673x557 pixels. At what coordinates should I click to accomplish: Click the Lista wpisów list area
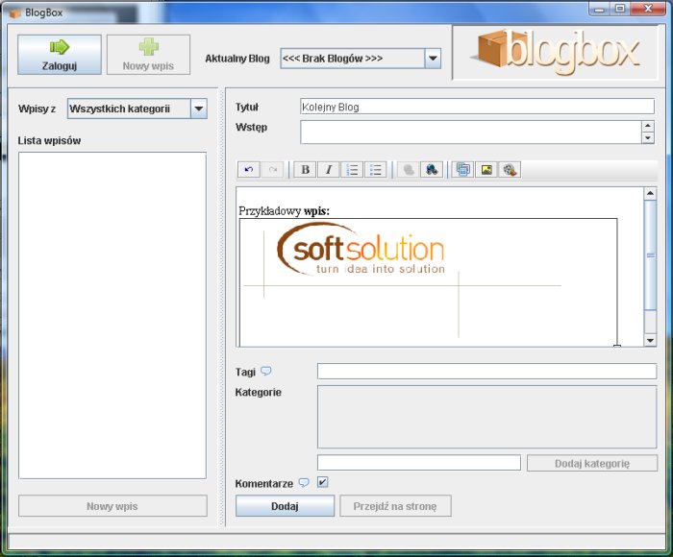112,315
